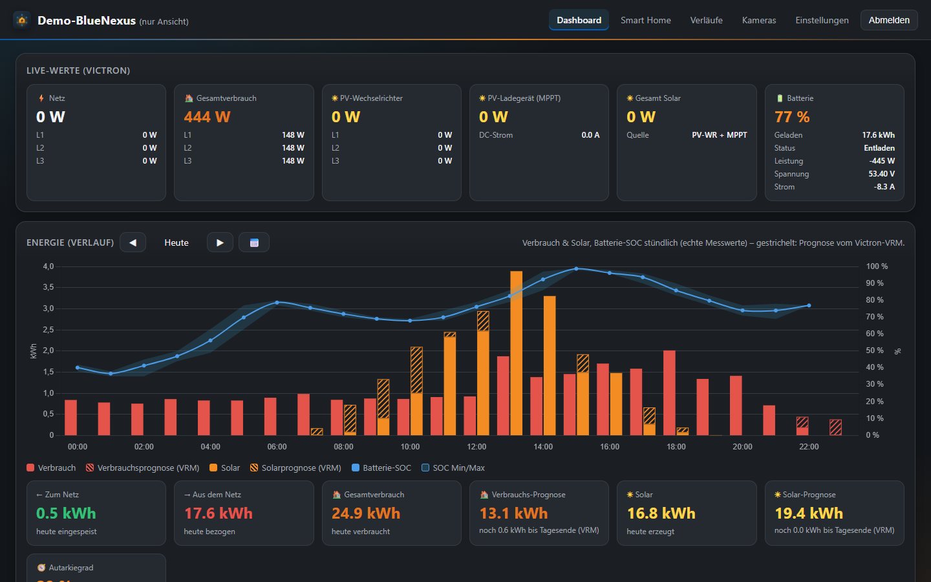Click the house icon beside Verbrauchs-Prognose
Image resolution: width=931 pixels, height=582 pixels.
pos(484,495)
